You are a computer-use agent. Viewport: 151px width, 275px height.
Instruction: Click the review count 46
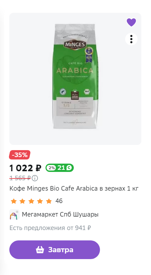(x=59, y=201)
